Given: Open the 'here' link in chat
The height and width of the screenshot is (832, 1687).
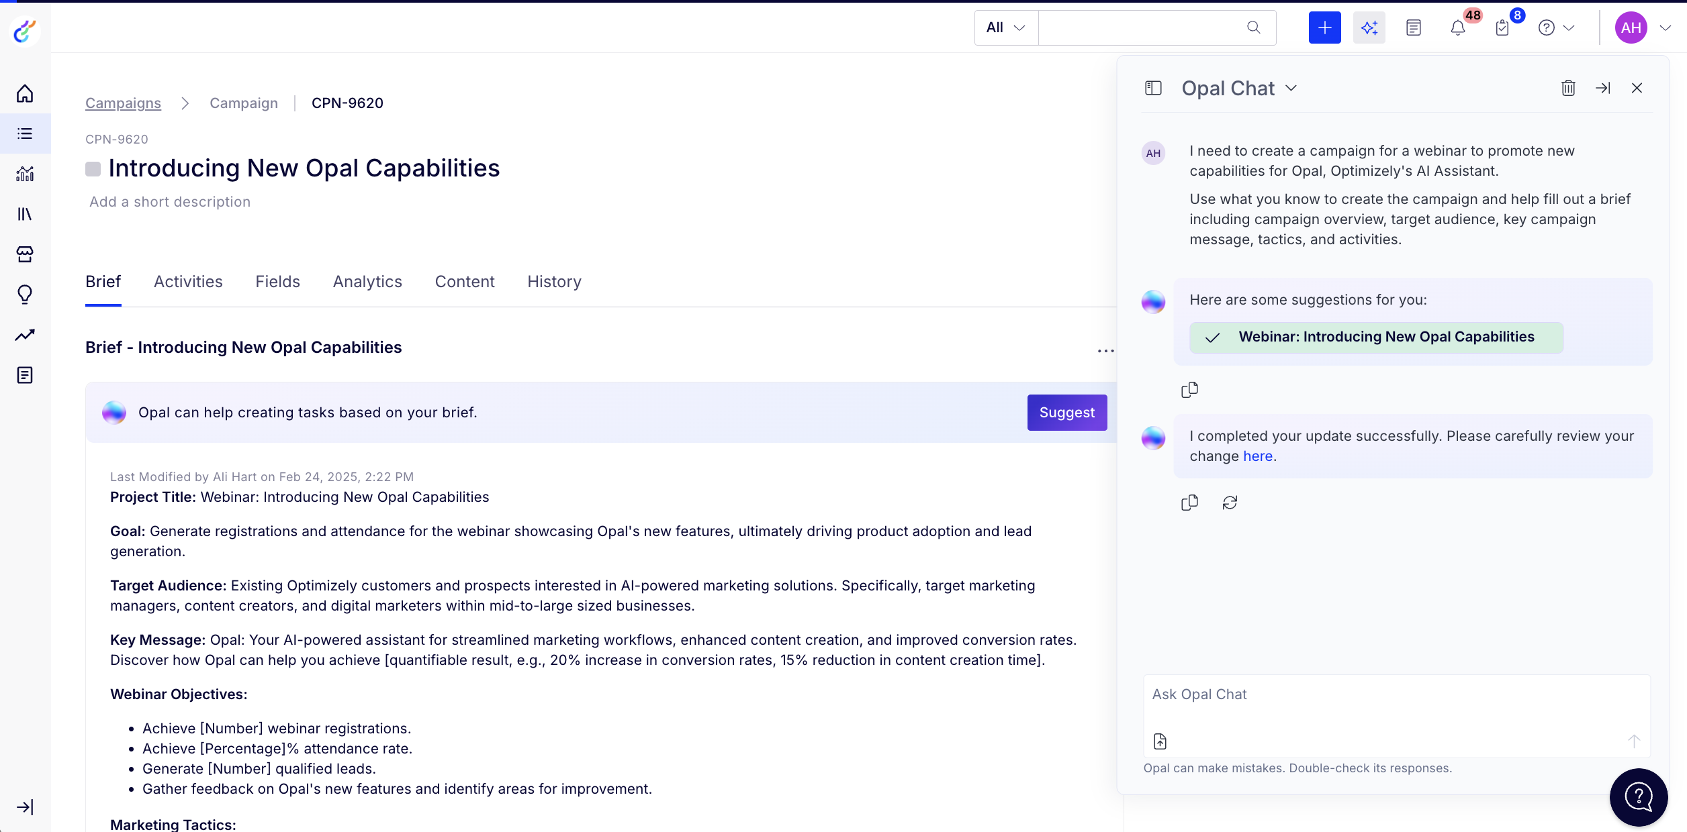Looking at the screenshot, I should click(x=1257, y=456).
